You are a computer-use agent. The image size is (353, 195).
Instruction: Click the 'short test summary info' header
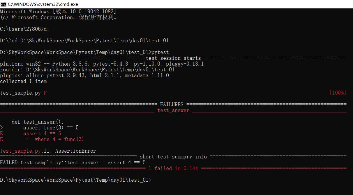[173, 157]
